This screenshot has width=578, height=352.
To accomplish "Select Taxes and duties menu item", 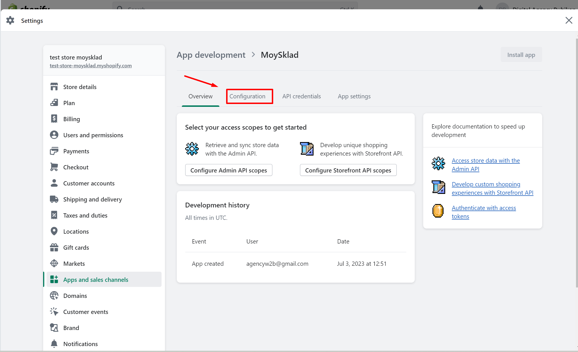I will coord(104,215).
